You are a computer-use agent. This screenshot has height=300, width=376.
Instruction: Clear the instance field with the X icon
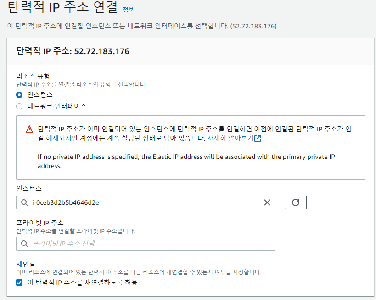tap(267, 202)
